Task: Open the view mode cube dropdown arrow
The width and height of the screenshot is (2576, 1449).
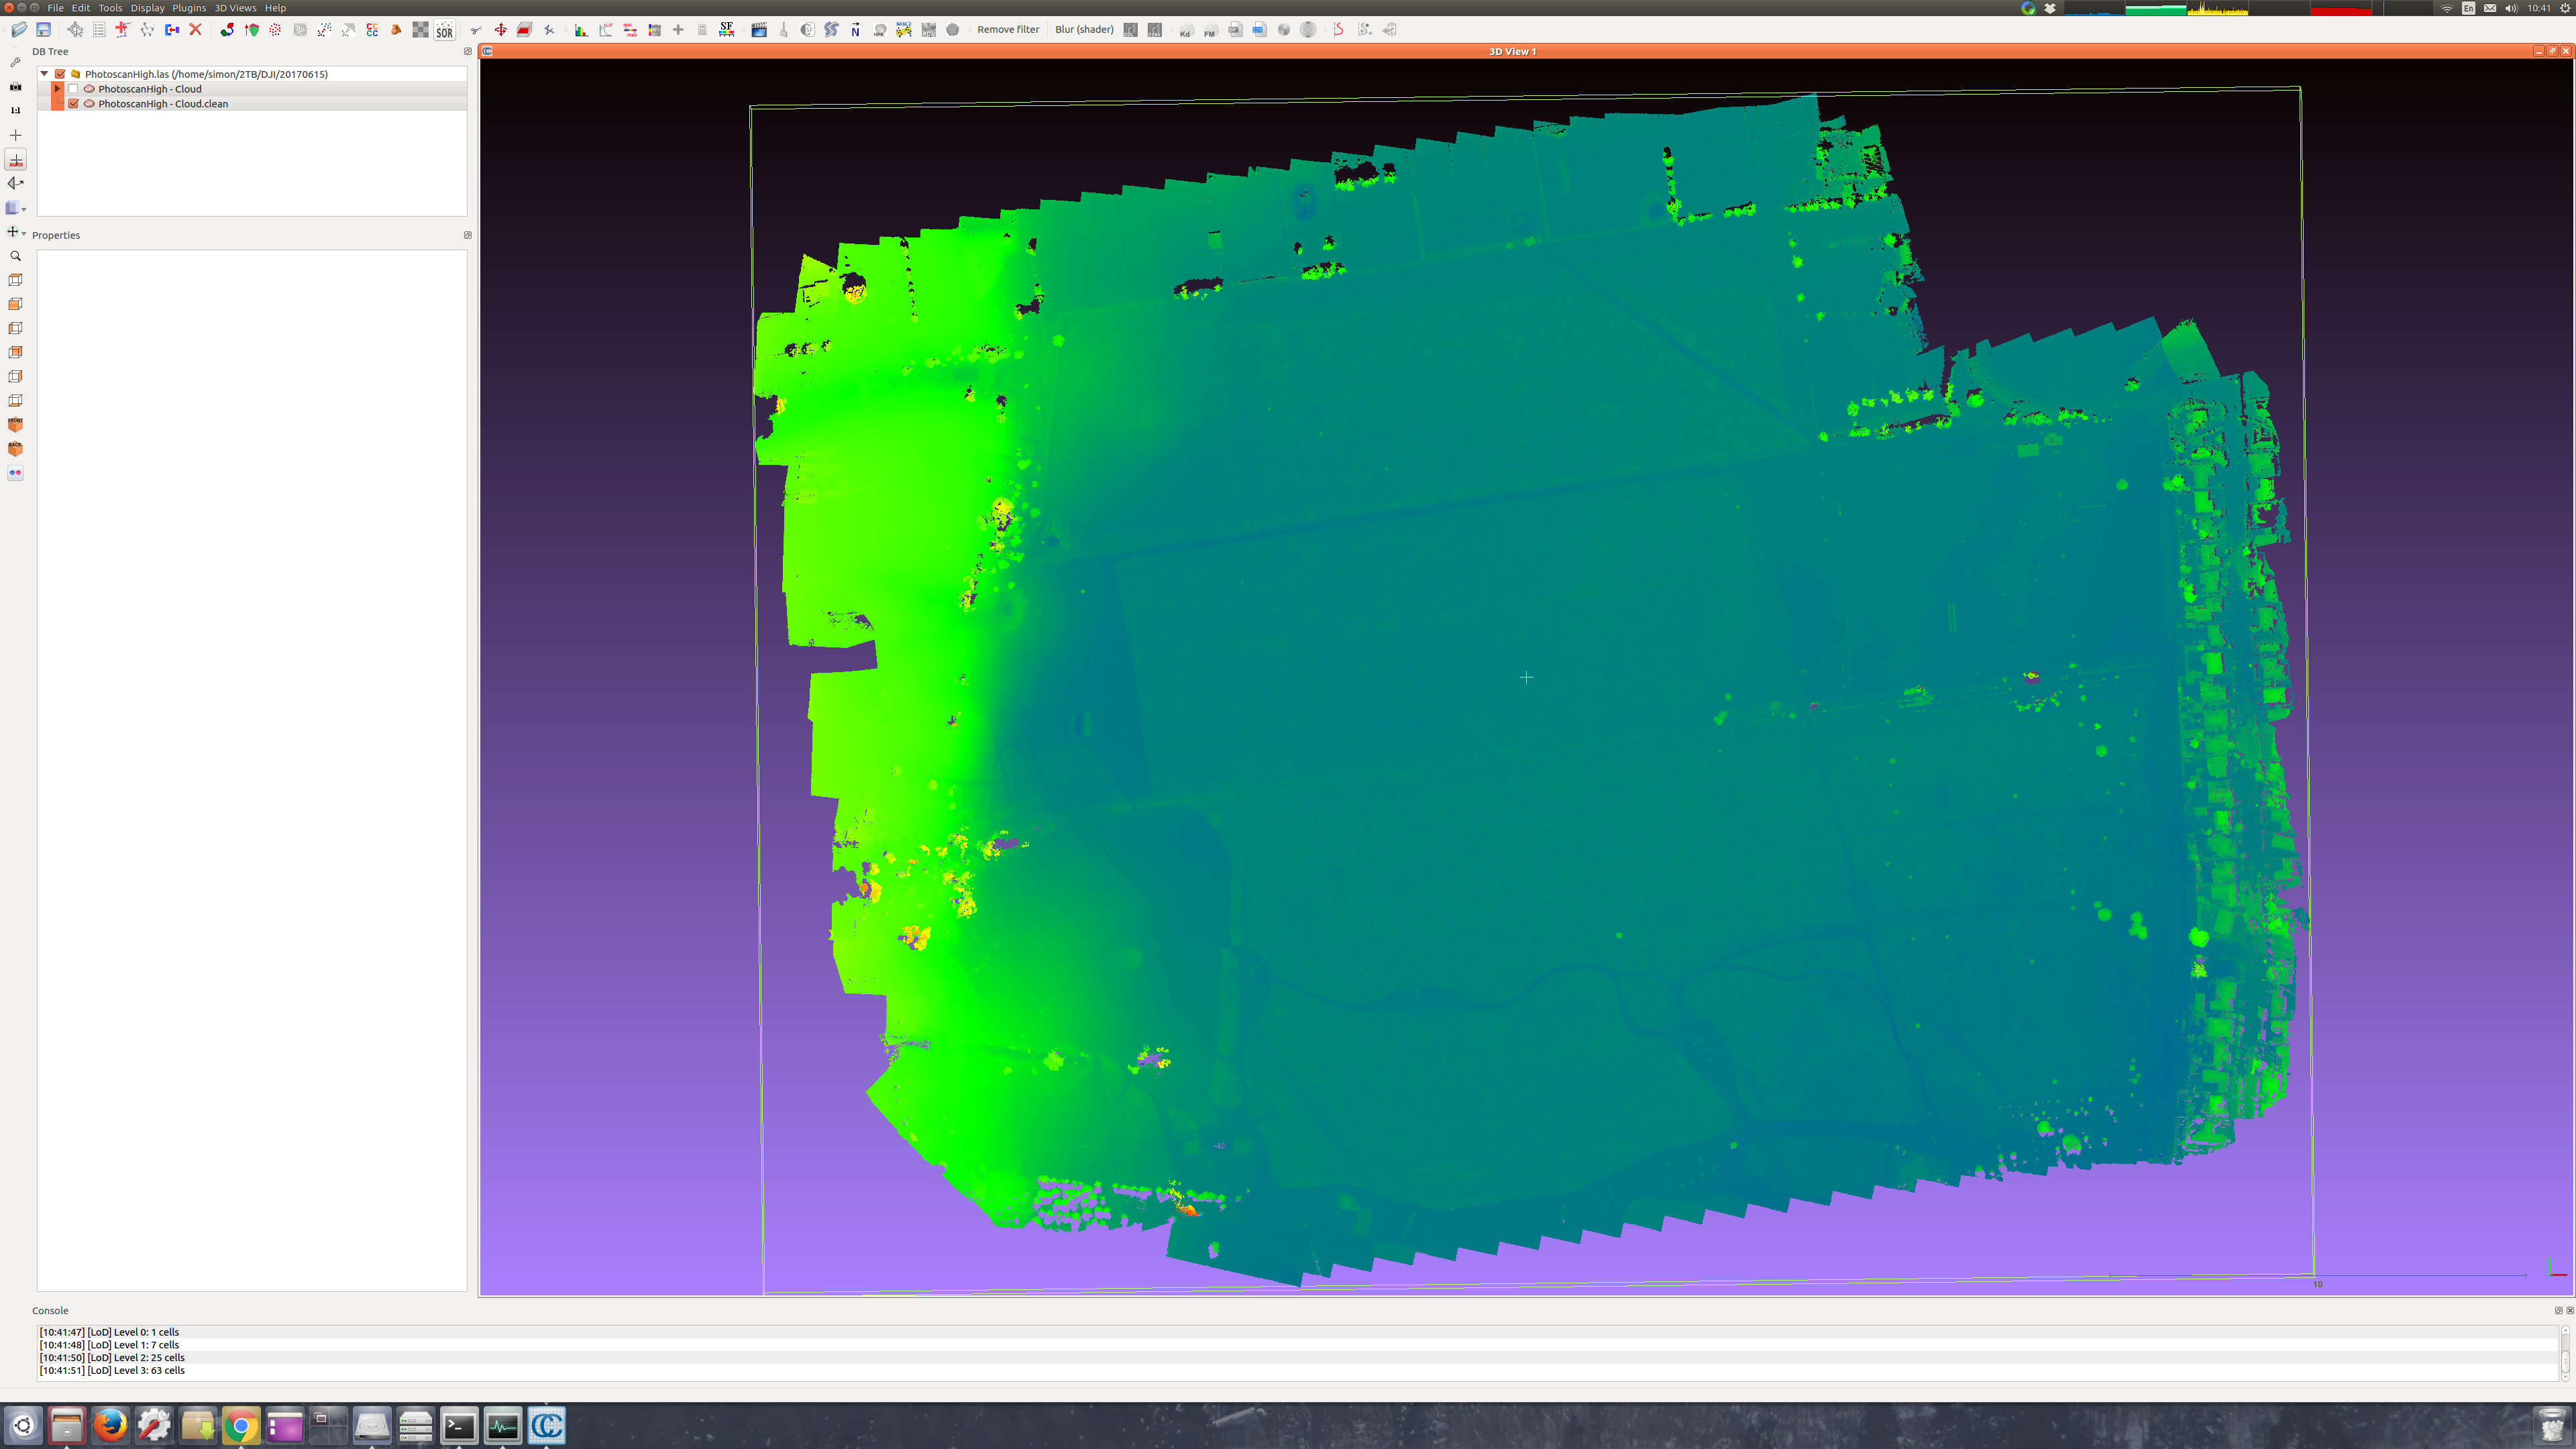Action: (24, 209)
